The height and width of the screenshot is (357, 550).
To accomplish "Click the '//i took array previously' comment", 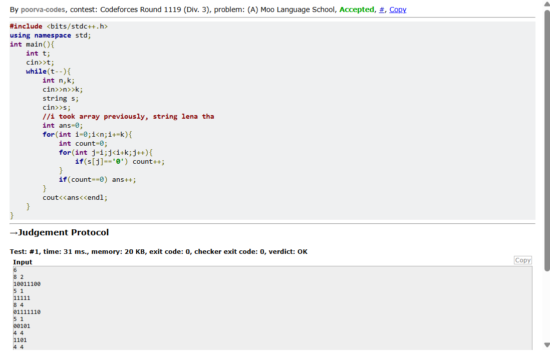I will click(x=128, y=117).
